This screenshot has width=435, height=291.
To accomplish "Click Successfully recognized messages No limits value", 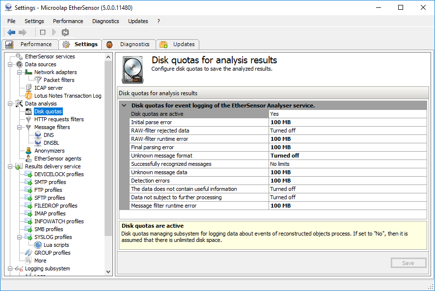I will (348, 164).
